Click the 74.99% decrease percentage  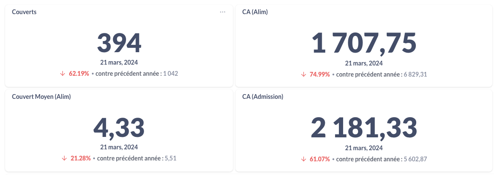coord(320,74)
